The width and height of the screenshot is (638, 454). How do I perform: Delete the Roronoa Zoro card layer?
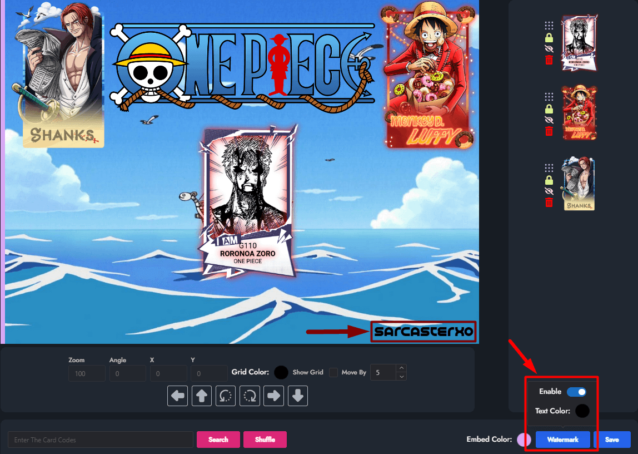pyautogui.click(x=549, y=60)
